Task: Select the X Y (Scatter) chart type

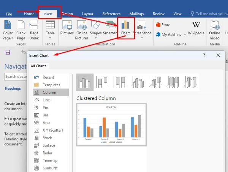Action: [x=52, y=130]
